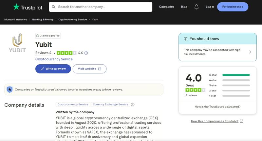Open the Reviews 4 link
The height and width of the screenshot is (141, 262).
(x=43, y=53)
